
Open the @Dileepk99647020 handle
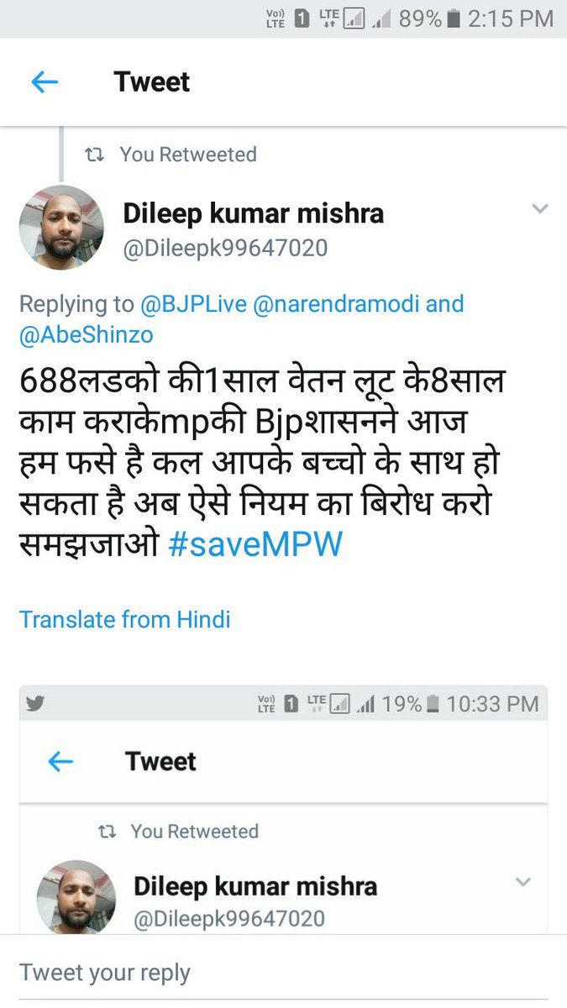[x=226, y=248]
